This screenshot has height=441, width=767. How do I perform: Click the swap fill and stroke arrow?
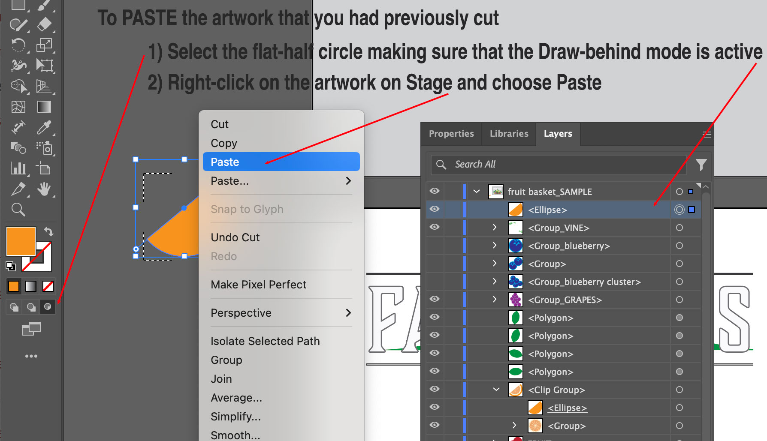48,232
